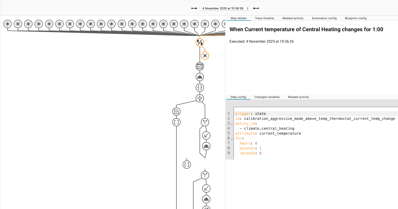The image size is (398, 209).
Task: Select the four-arrow choose node
Action: (x=200, y=98)
